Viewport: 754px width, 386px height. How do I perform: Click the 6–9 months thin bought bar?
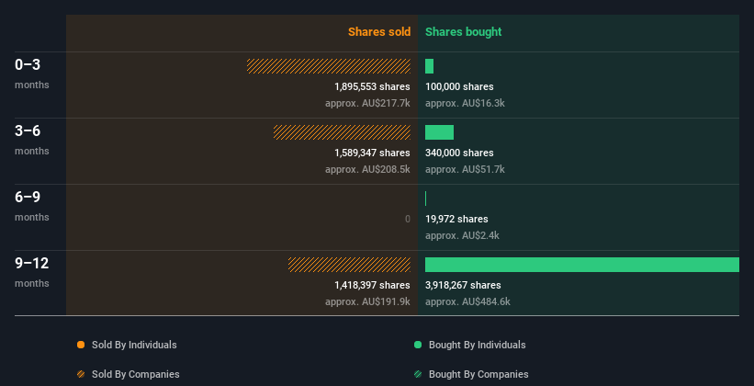pyautogui.click(x=425, y=199)
